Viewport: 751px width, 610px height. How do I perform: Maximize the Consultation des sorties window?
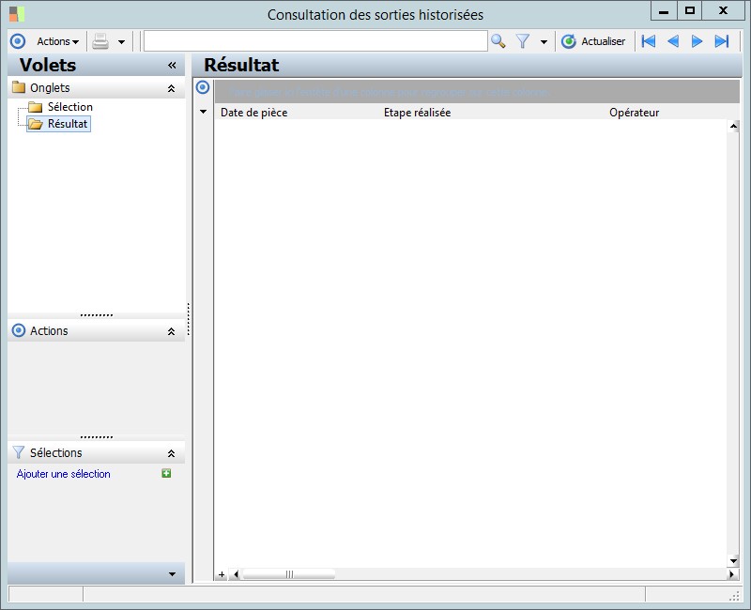tap(690, 10)
